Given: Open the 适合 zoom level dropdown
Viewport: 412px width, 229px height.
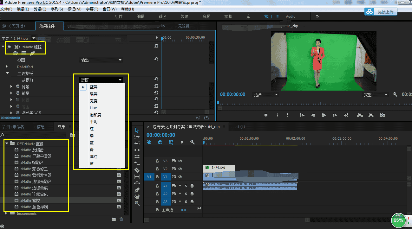Looking at the screenshot, I should pyautogui.click(x=266, y=95).
